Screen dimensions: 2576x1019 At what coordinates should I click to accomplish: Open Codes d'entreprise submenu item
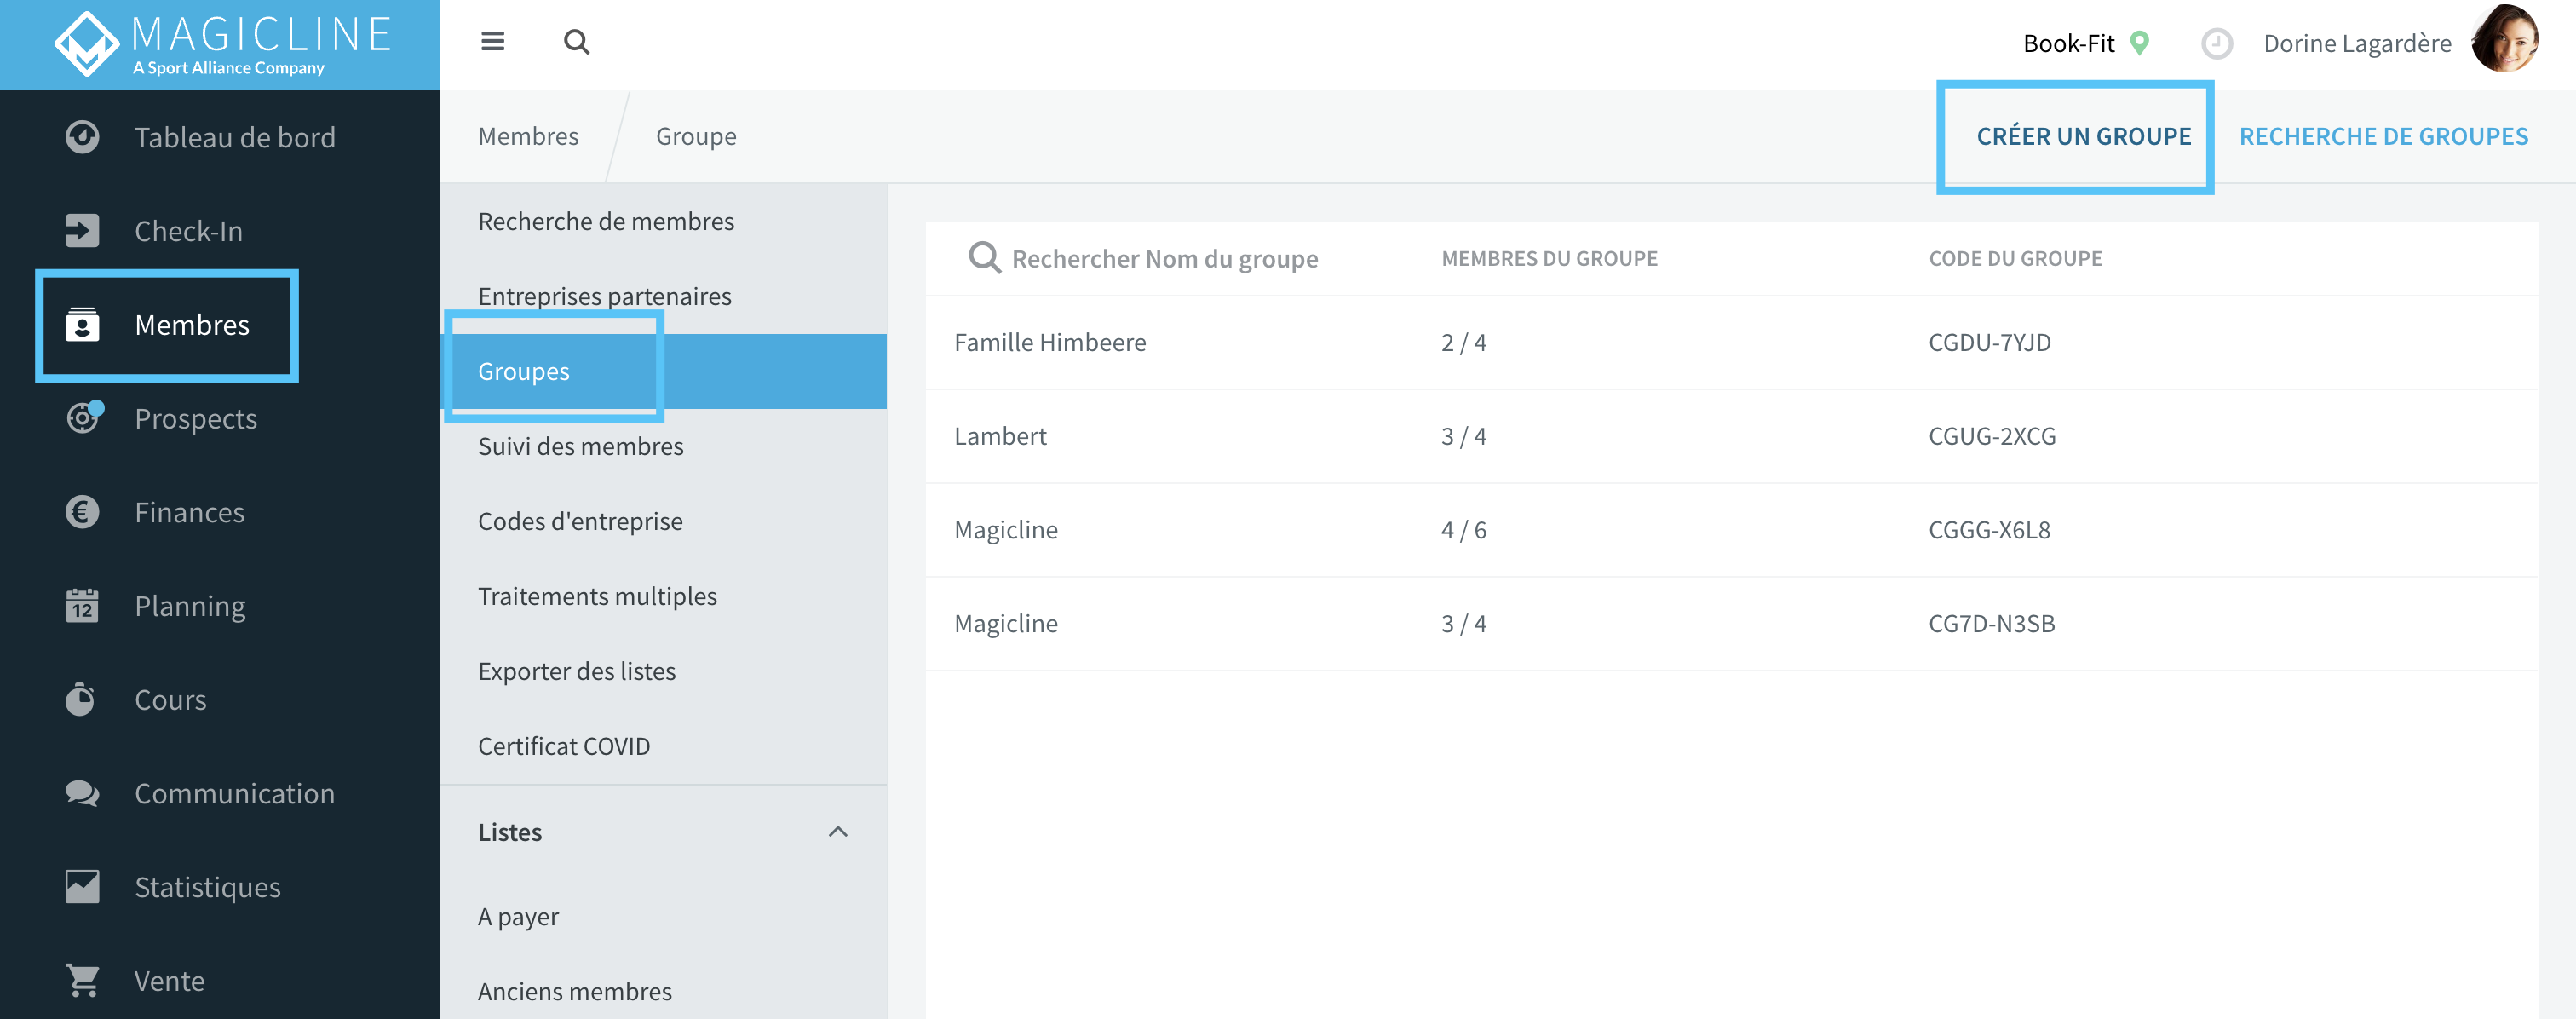click(x=580, y=521)
